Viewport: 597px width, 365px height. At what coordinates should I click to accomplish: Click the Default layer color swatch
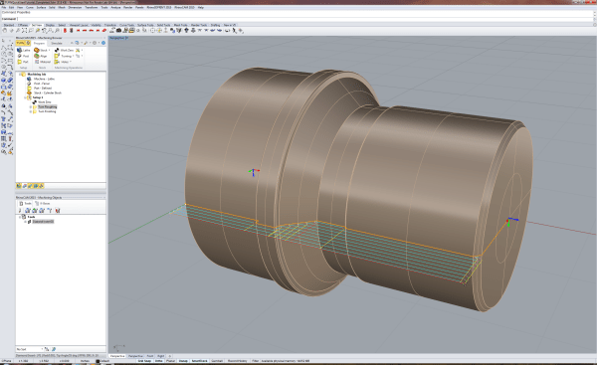click(x=98, y=361)
